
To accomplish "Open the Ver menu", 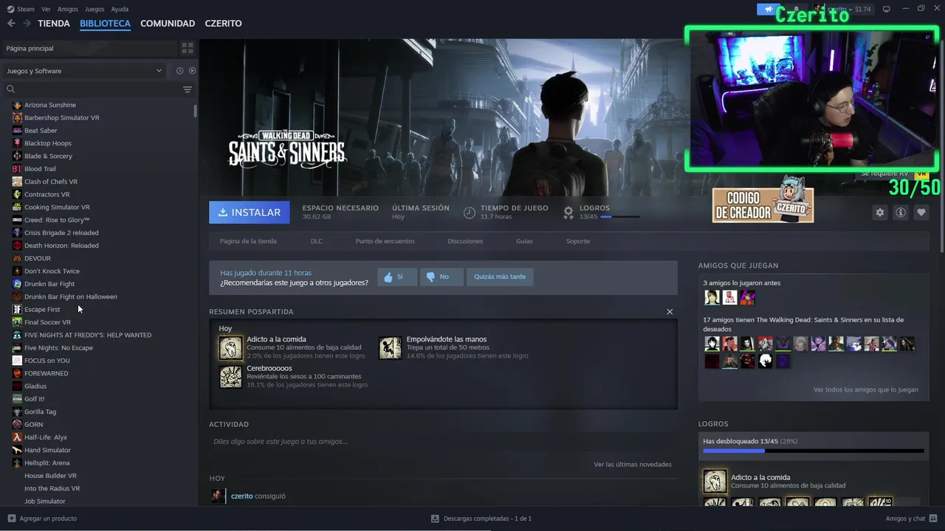I will coord(46,9).
